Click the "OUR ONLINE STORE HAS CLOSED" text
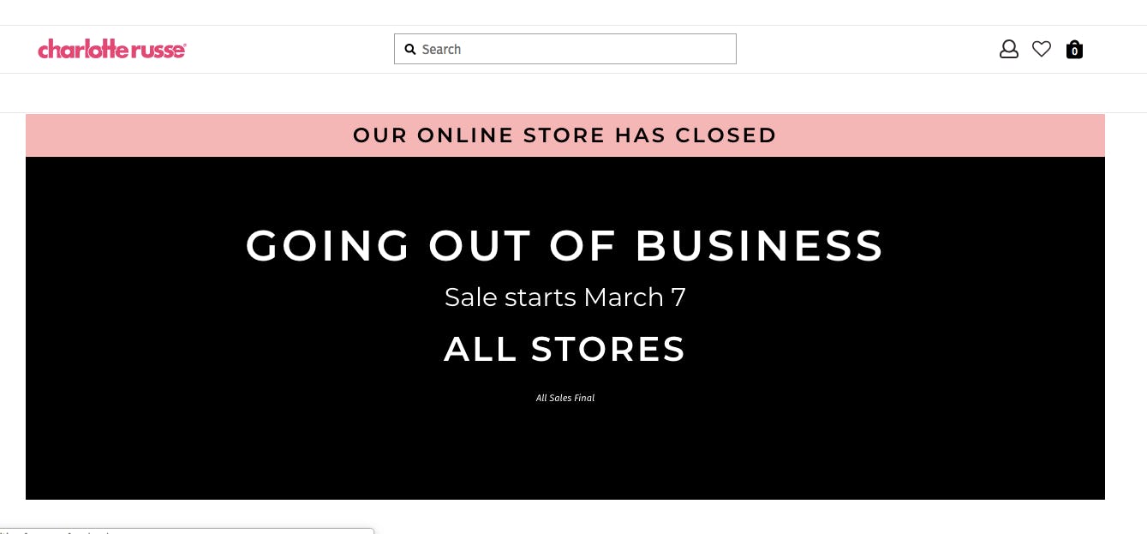This screenshot has width=1147, height=534. pyautogui.click(x=565, y=135)
